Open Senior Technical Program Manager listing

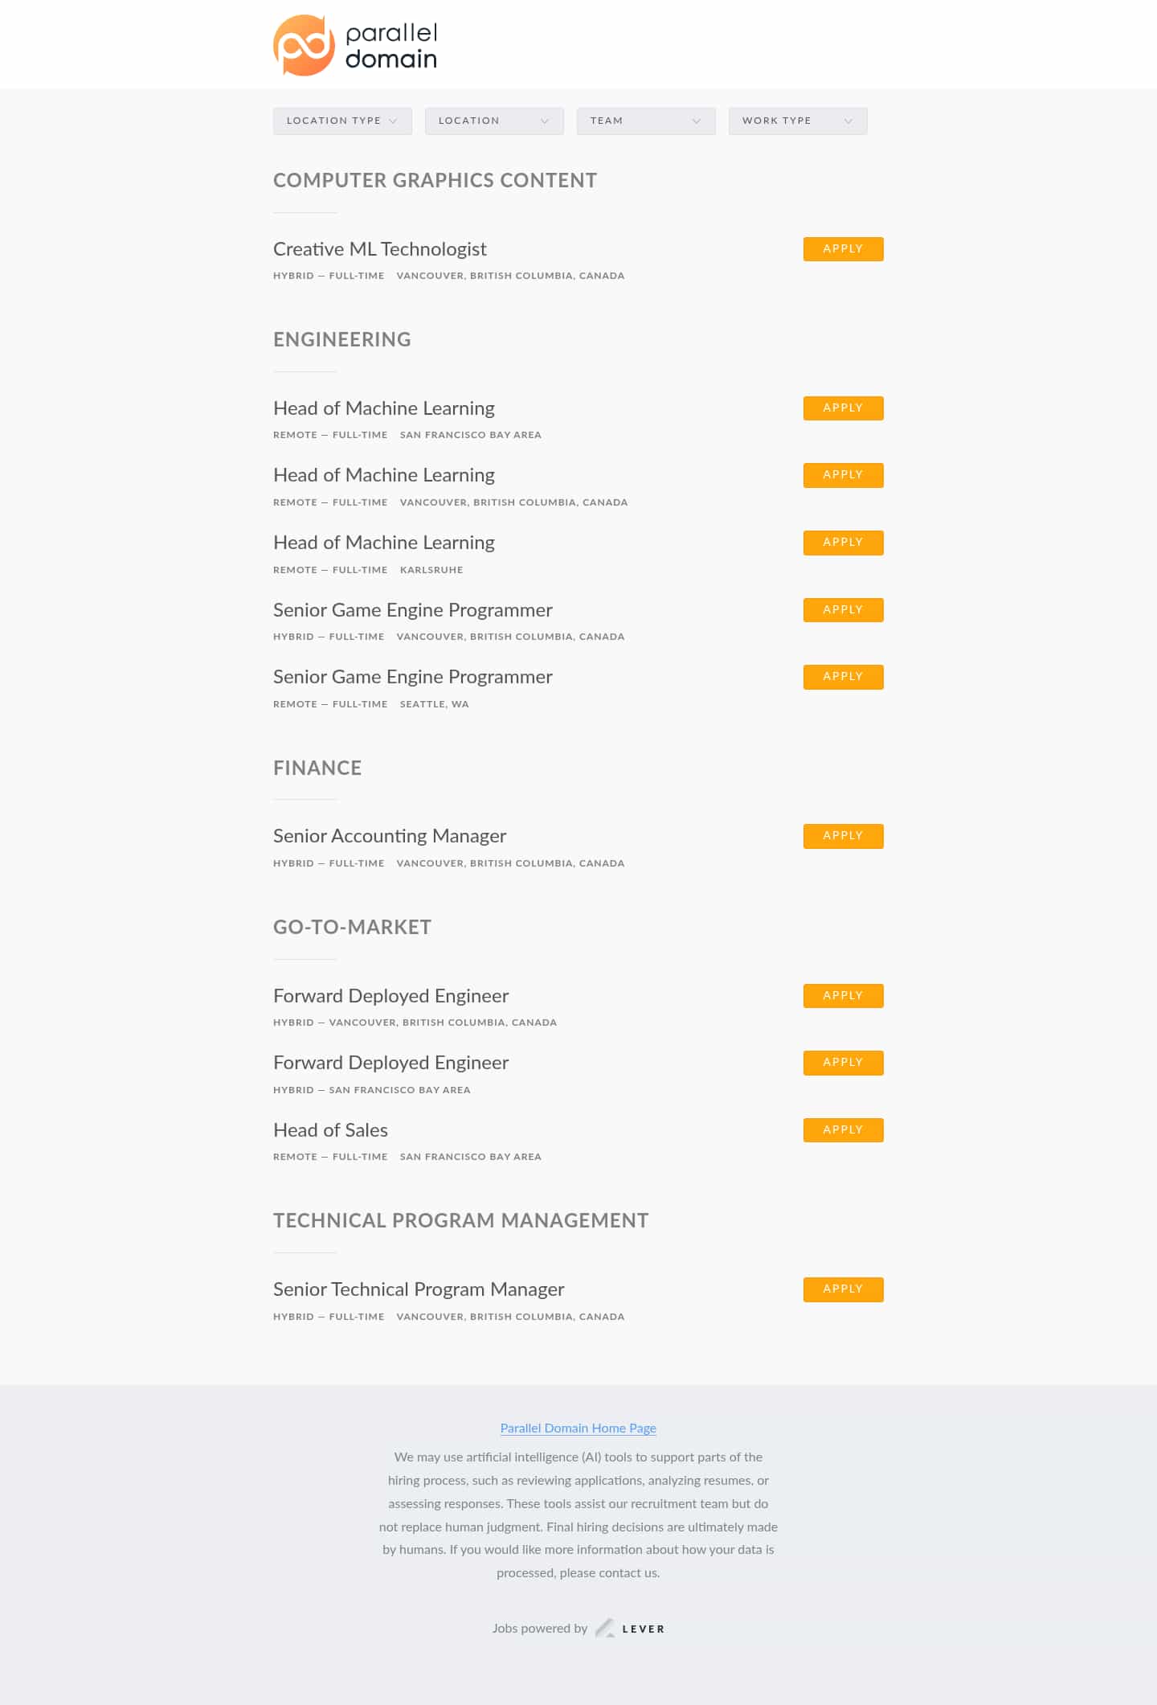click(x=419, y=1289)
